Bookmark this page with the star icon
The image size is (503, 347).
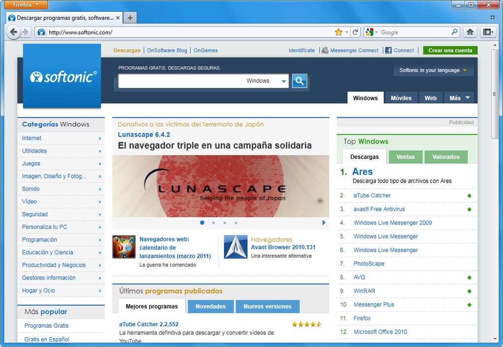tap(338, 32)
